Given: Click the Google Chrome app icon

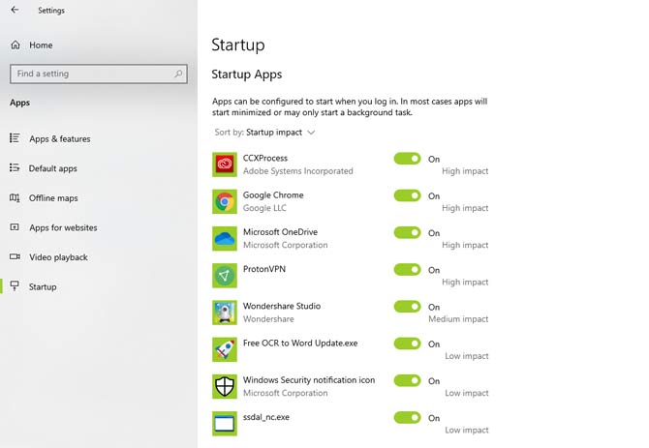Looking at the screenshot, I should click(x=225, y=201).
